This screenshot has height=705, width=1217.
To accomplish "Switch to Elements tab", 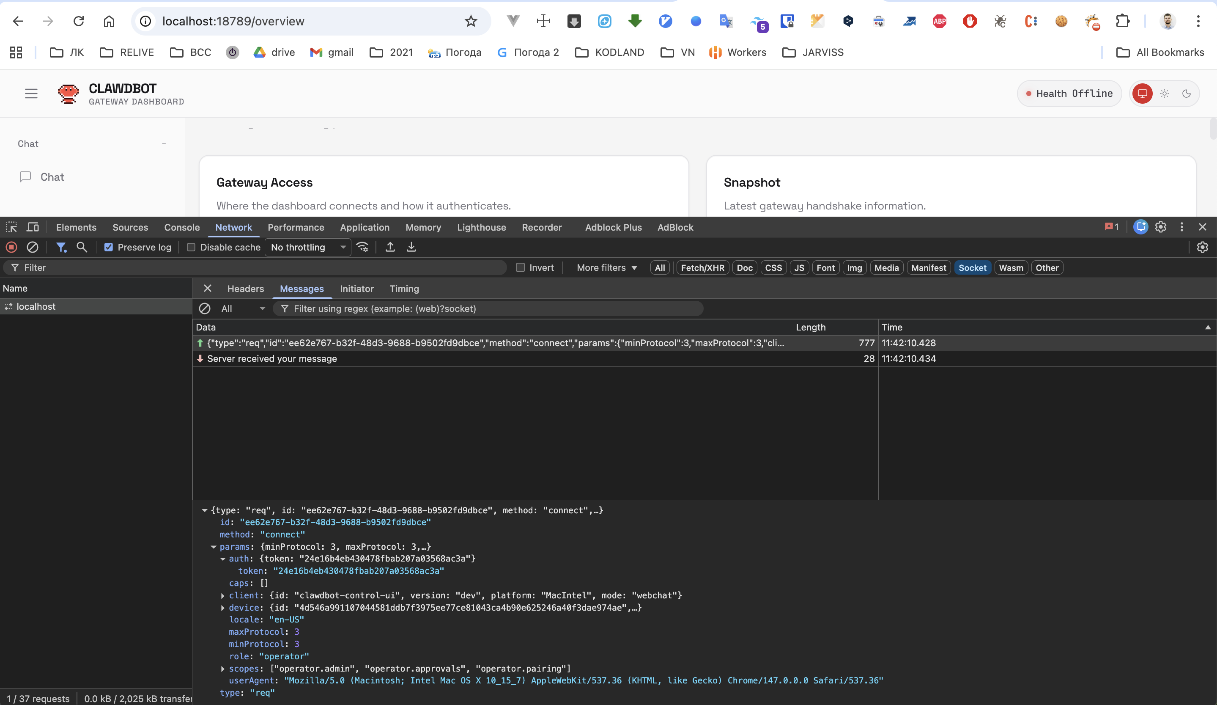I will pos(76,227).
